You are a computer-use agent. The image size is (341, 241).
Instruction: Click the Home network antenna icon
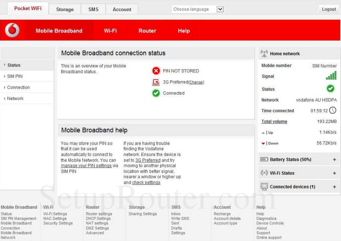pos(264,53)
